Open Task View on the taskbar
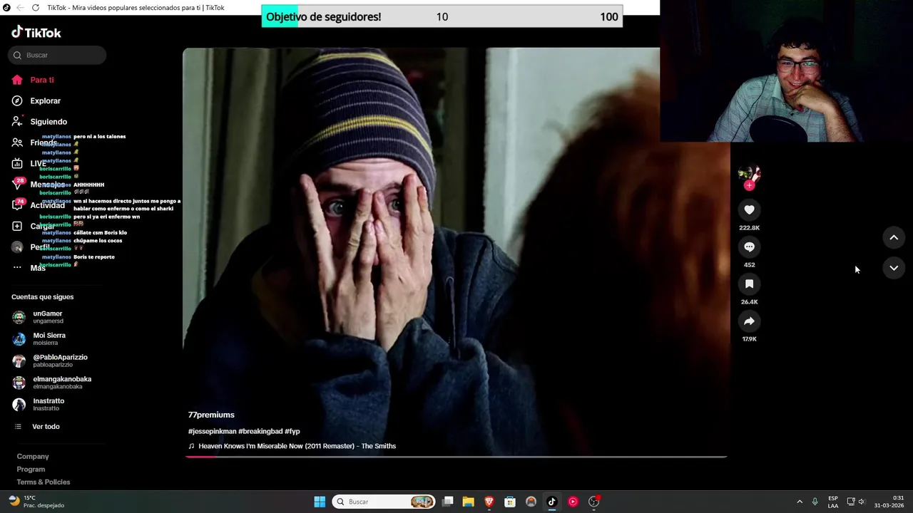 click(x=448, y=502)
